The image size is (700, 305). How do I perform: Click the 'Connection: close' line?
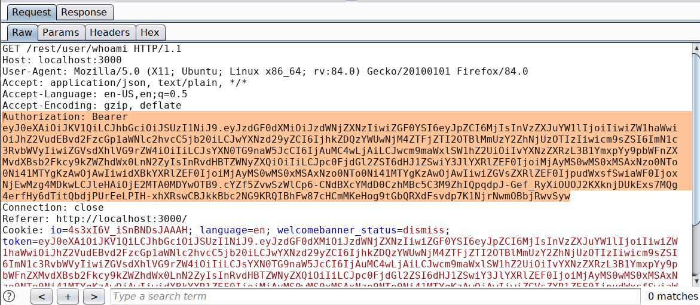tap(53, 207)
